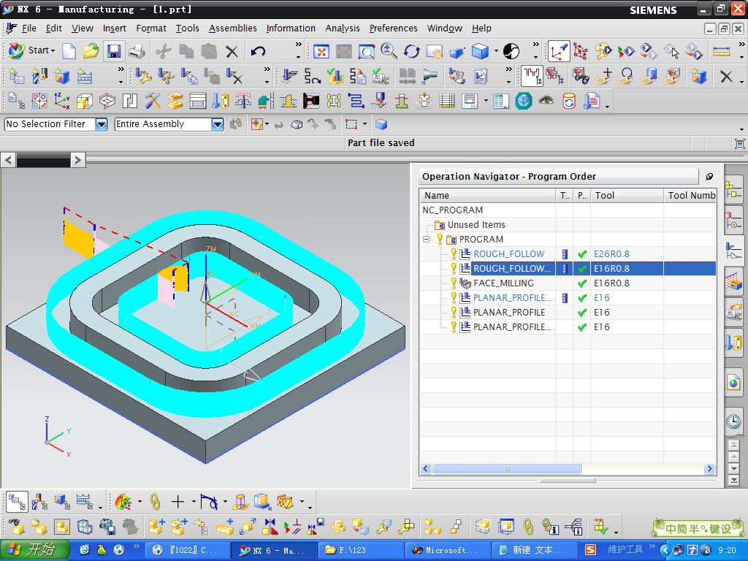Select the PLANAR_PROFILE operation row
This screenshot has height=561, width=748.
coord(508,313)
